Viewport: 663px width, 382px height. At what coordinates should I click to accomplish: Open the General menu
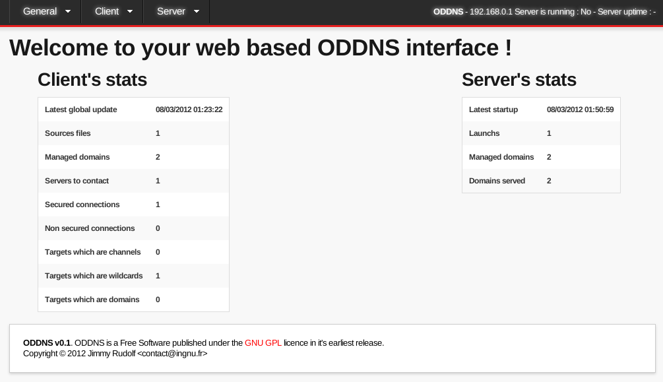[x=40, y=11]
